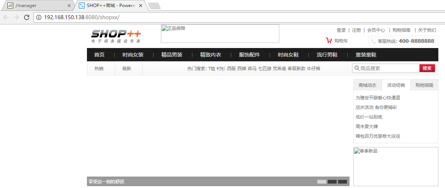Image resolution: width=445 pixels, height=188 pixels.
Task: Click hot search keyword 西裤
Action: coord(242,68)
